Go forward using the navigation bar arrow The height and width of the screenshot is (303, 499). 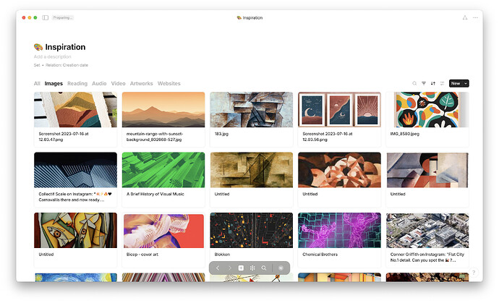point(229,268)
